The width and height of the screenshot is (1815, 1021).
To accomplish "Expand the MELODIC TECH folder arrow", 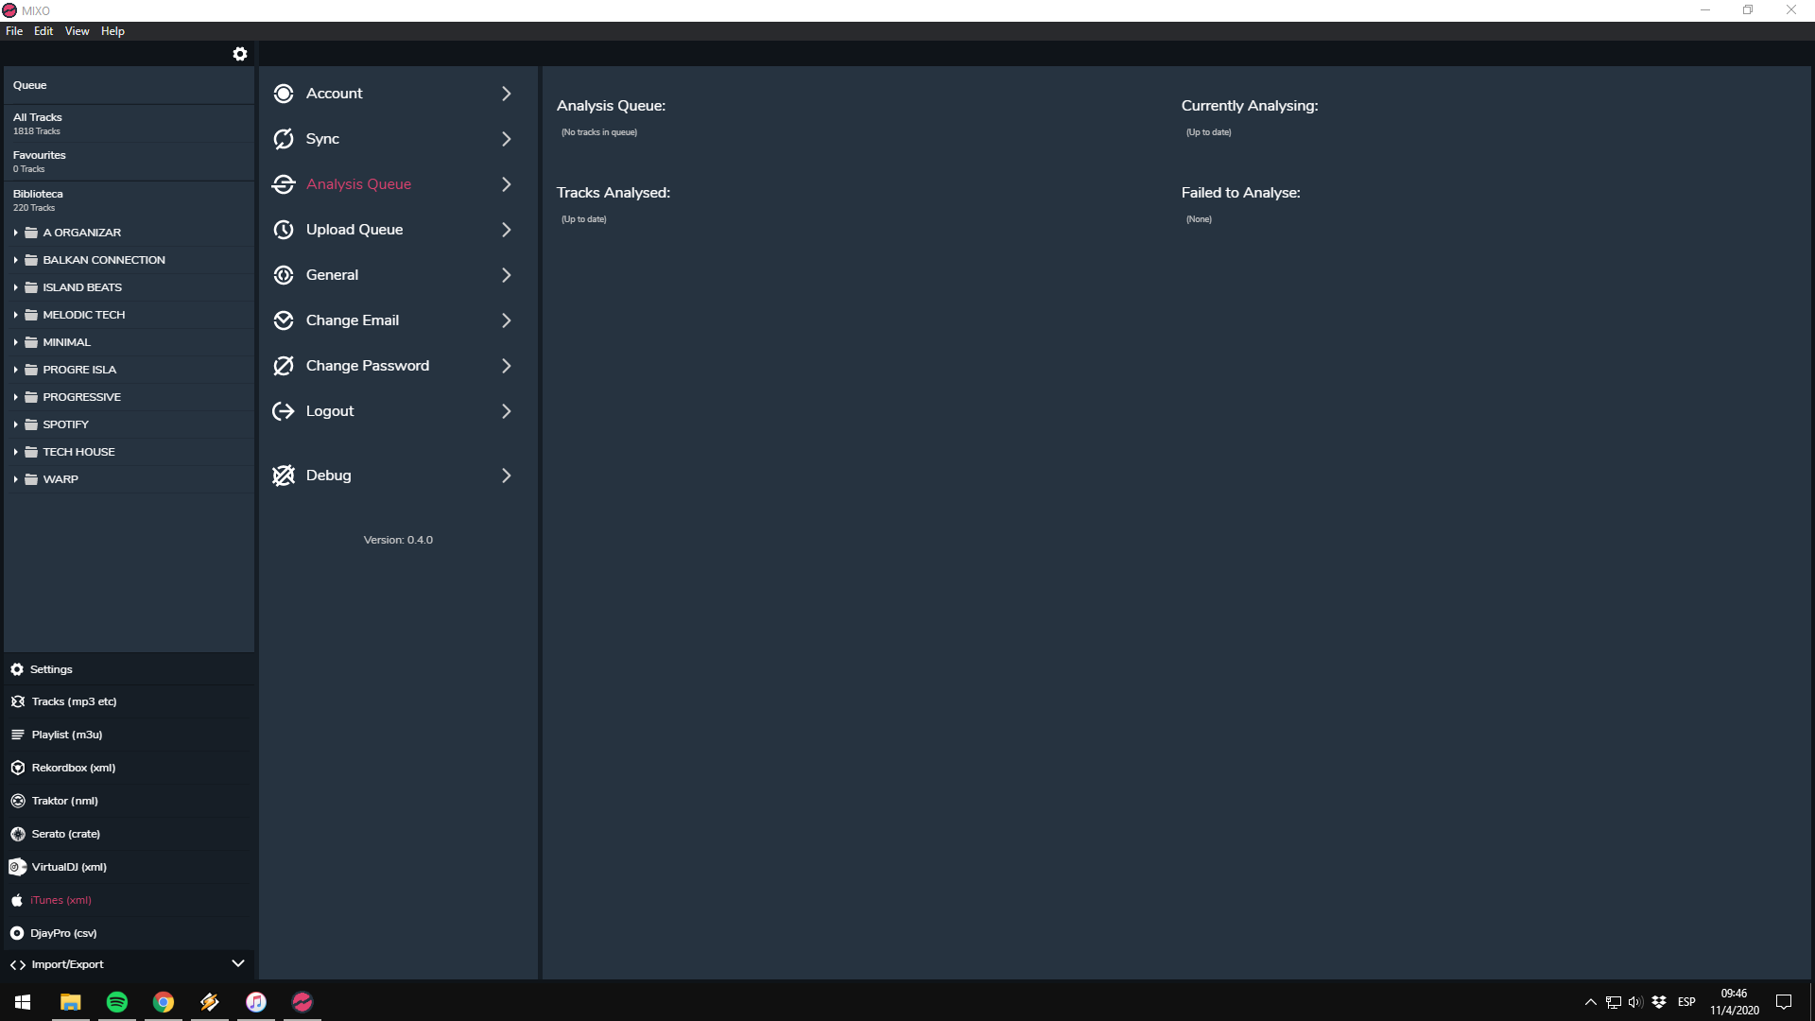I will [x=16, y=315].
